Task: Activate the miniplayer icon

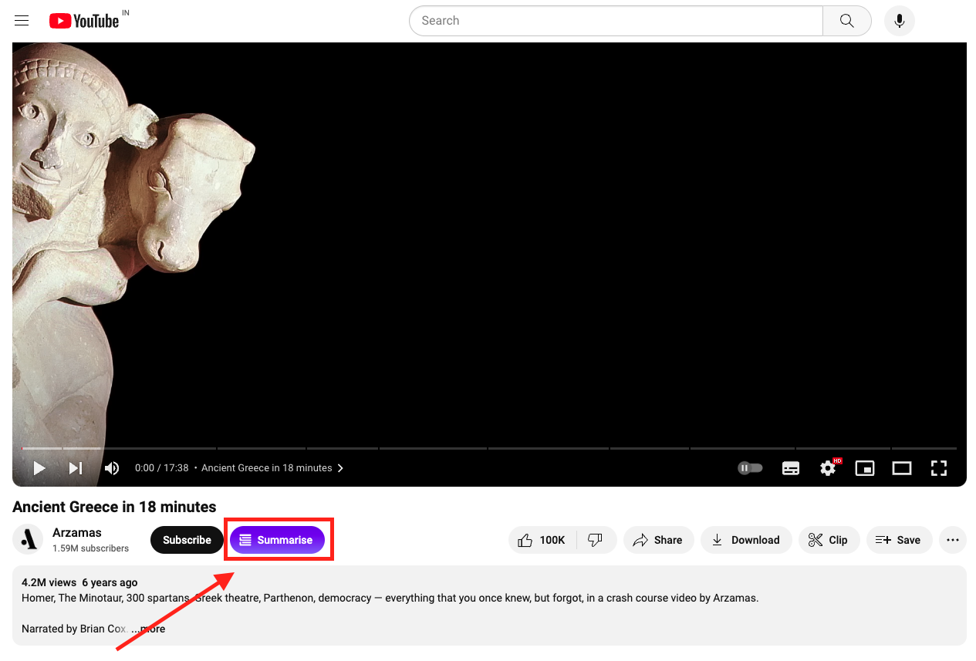Action: coord(864,468)
